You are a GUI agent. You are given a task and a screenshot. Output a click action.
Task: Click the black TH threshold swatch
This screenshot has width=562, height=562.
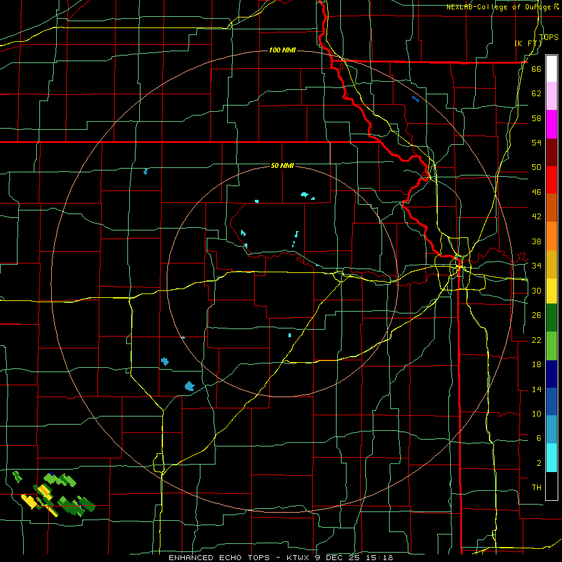pyautogui.click(x=551, y=485)
